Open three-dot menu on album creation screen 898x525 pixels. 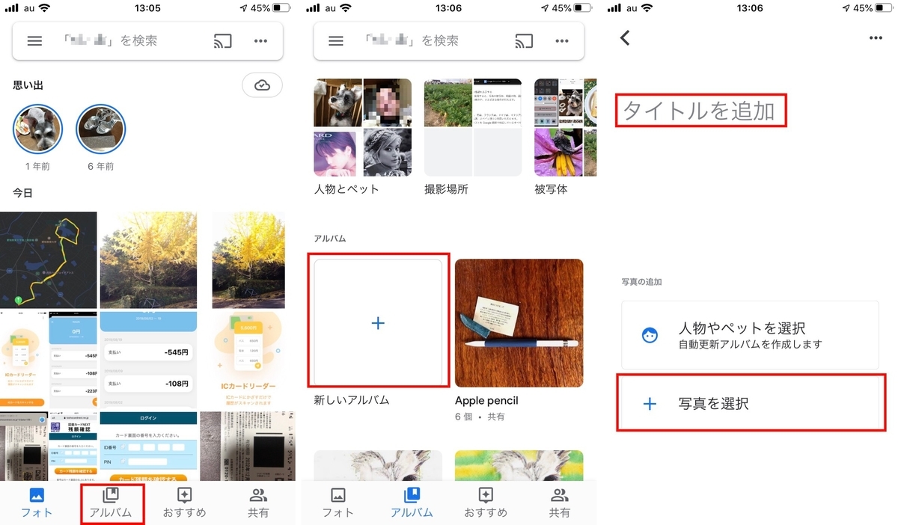pos(876,38)
